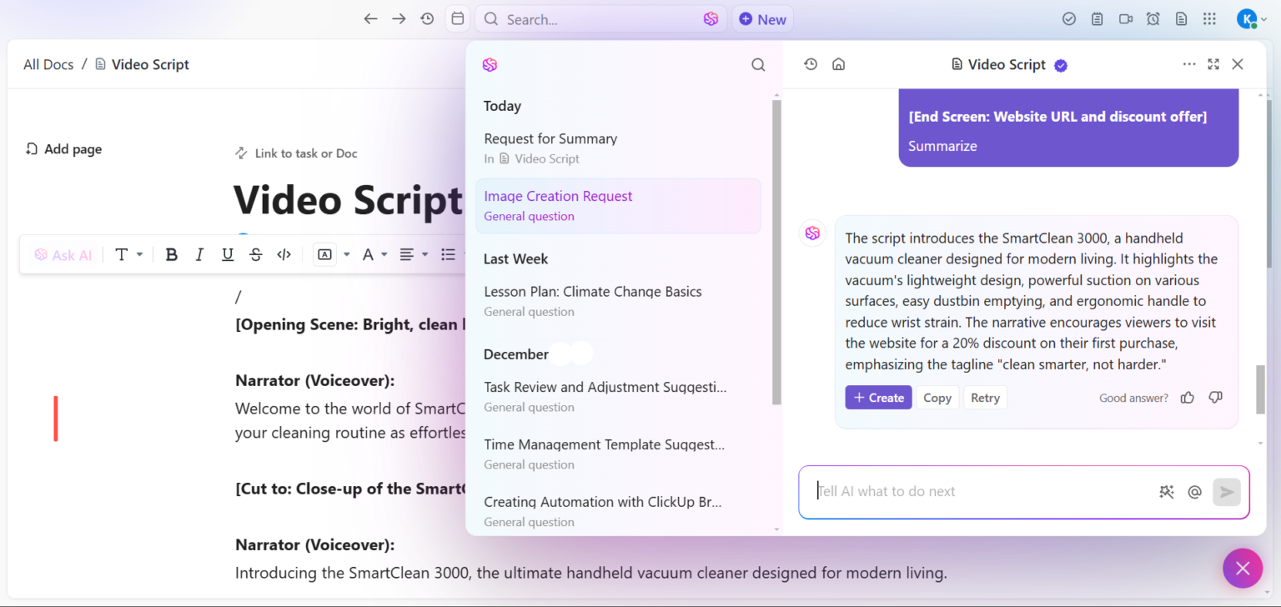This screenshot has height=607, width=1281.
Task: Select the inline code formatting icon
Action: [284, 254]
